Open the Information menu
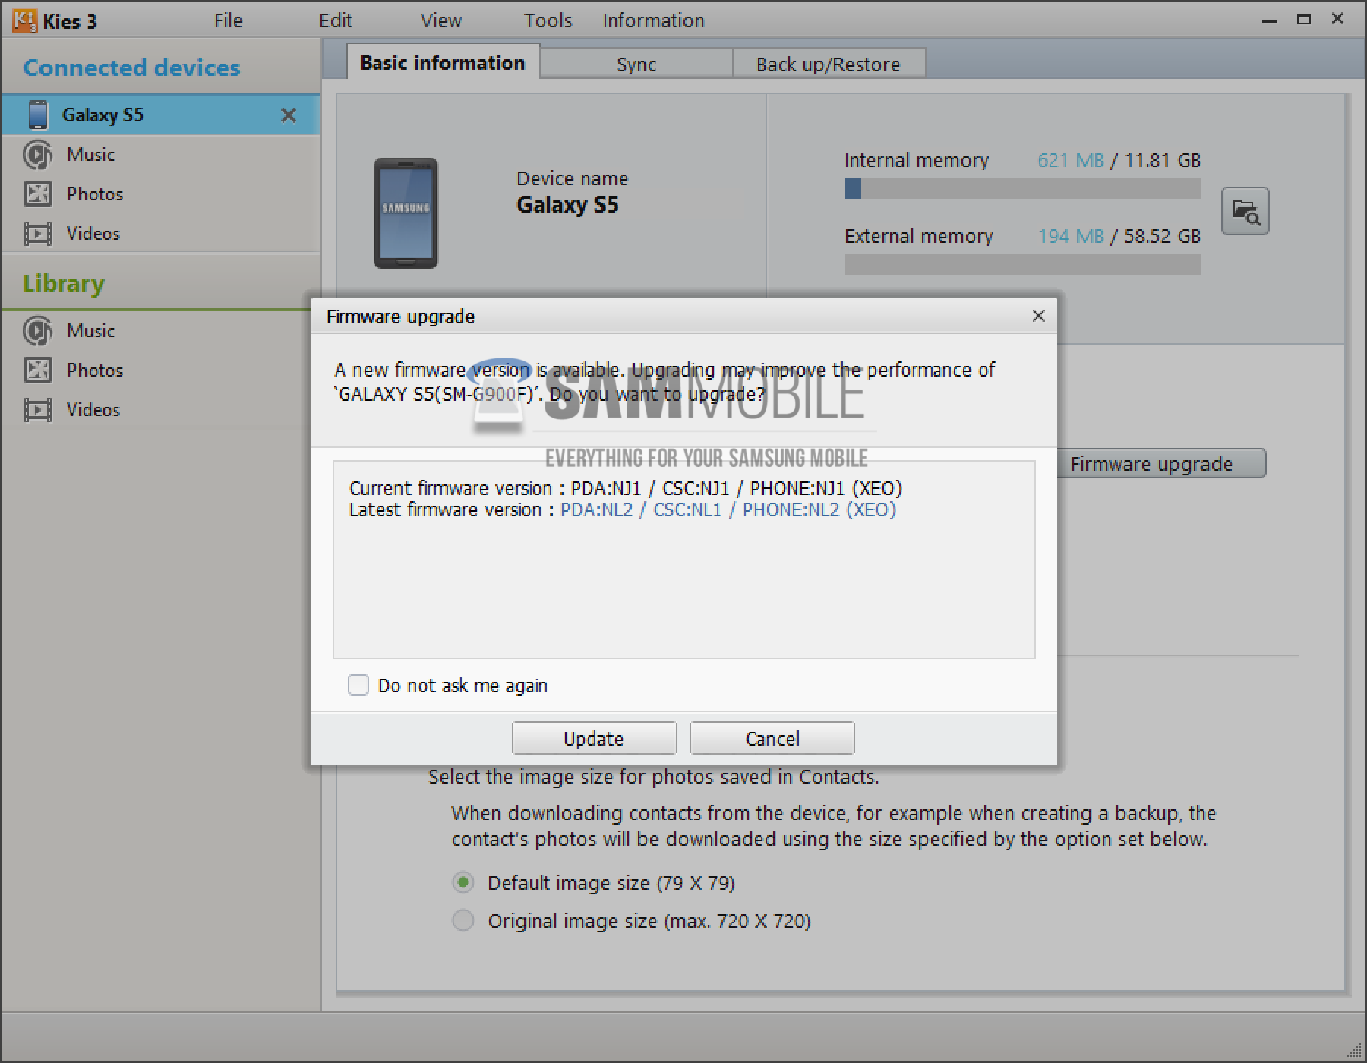 653,21
